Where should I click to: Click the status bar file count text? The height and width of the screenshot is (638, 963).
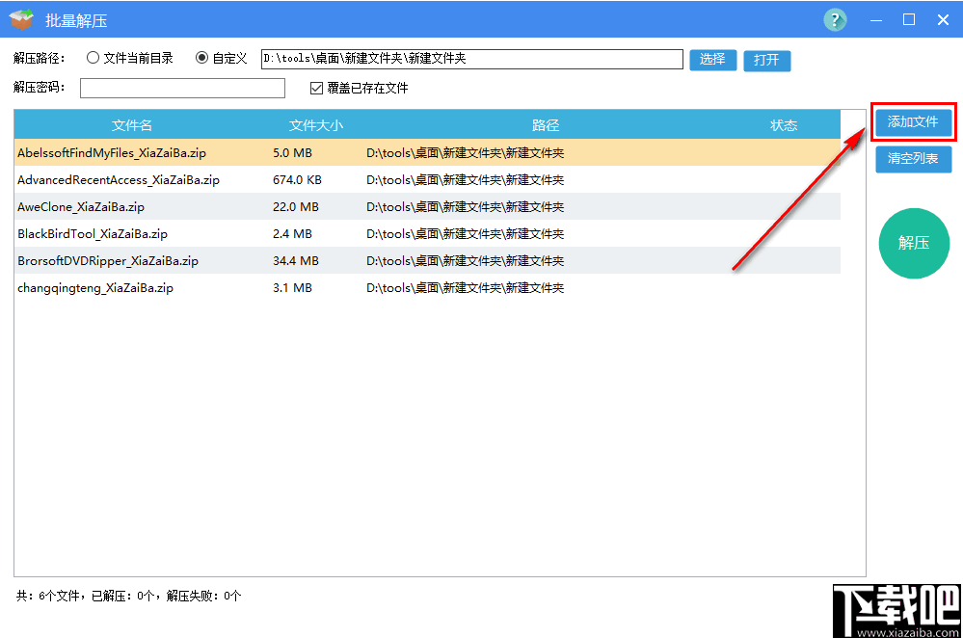[x=128, y=596]
